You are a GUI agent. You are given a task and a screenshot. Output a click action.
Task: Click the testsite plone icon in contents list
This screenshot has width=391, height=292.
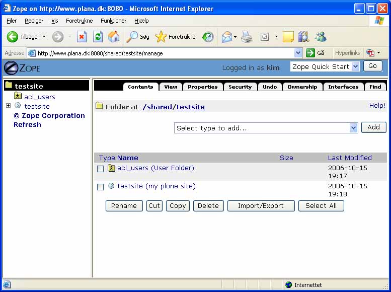pos(111,186)
